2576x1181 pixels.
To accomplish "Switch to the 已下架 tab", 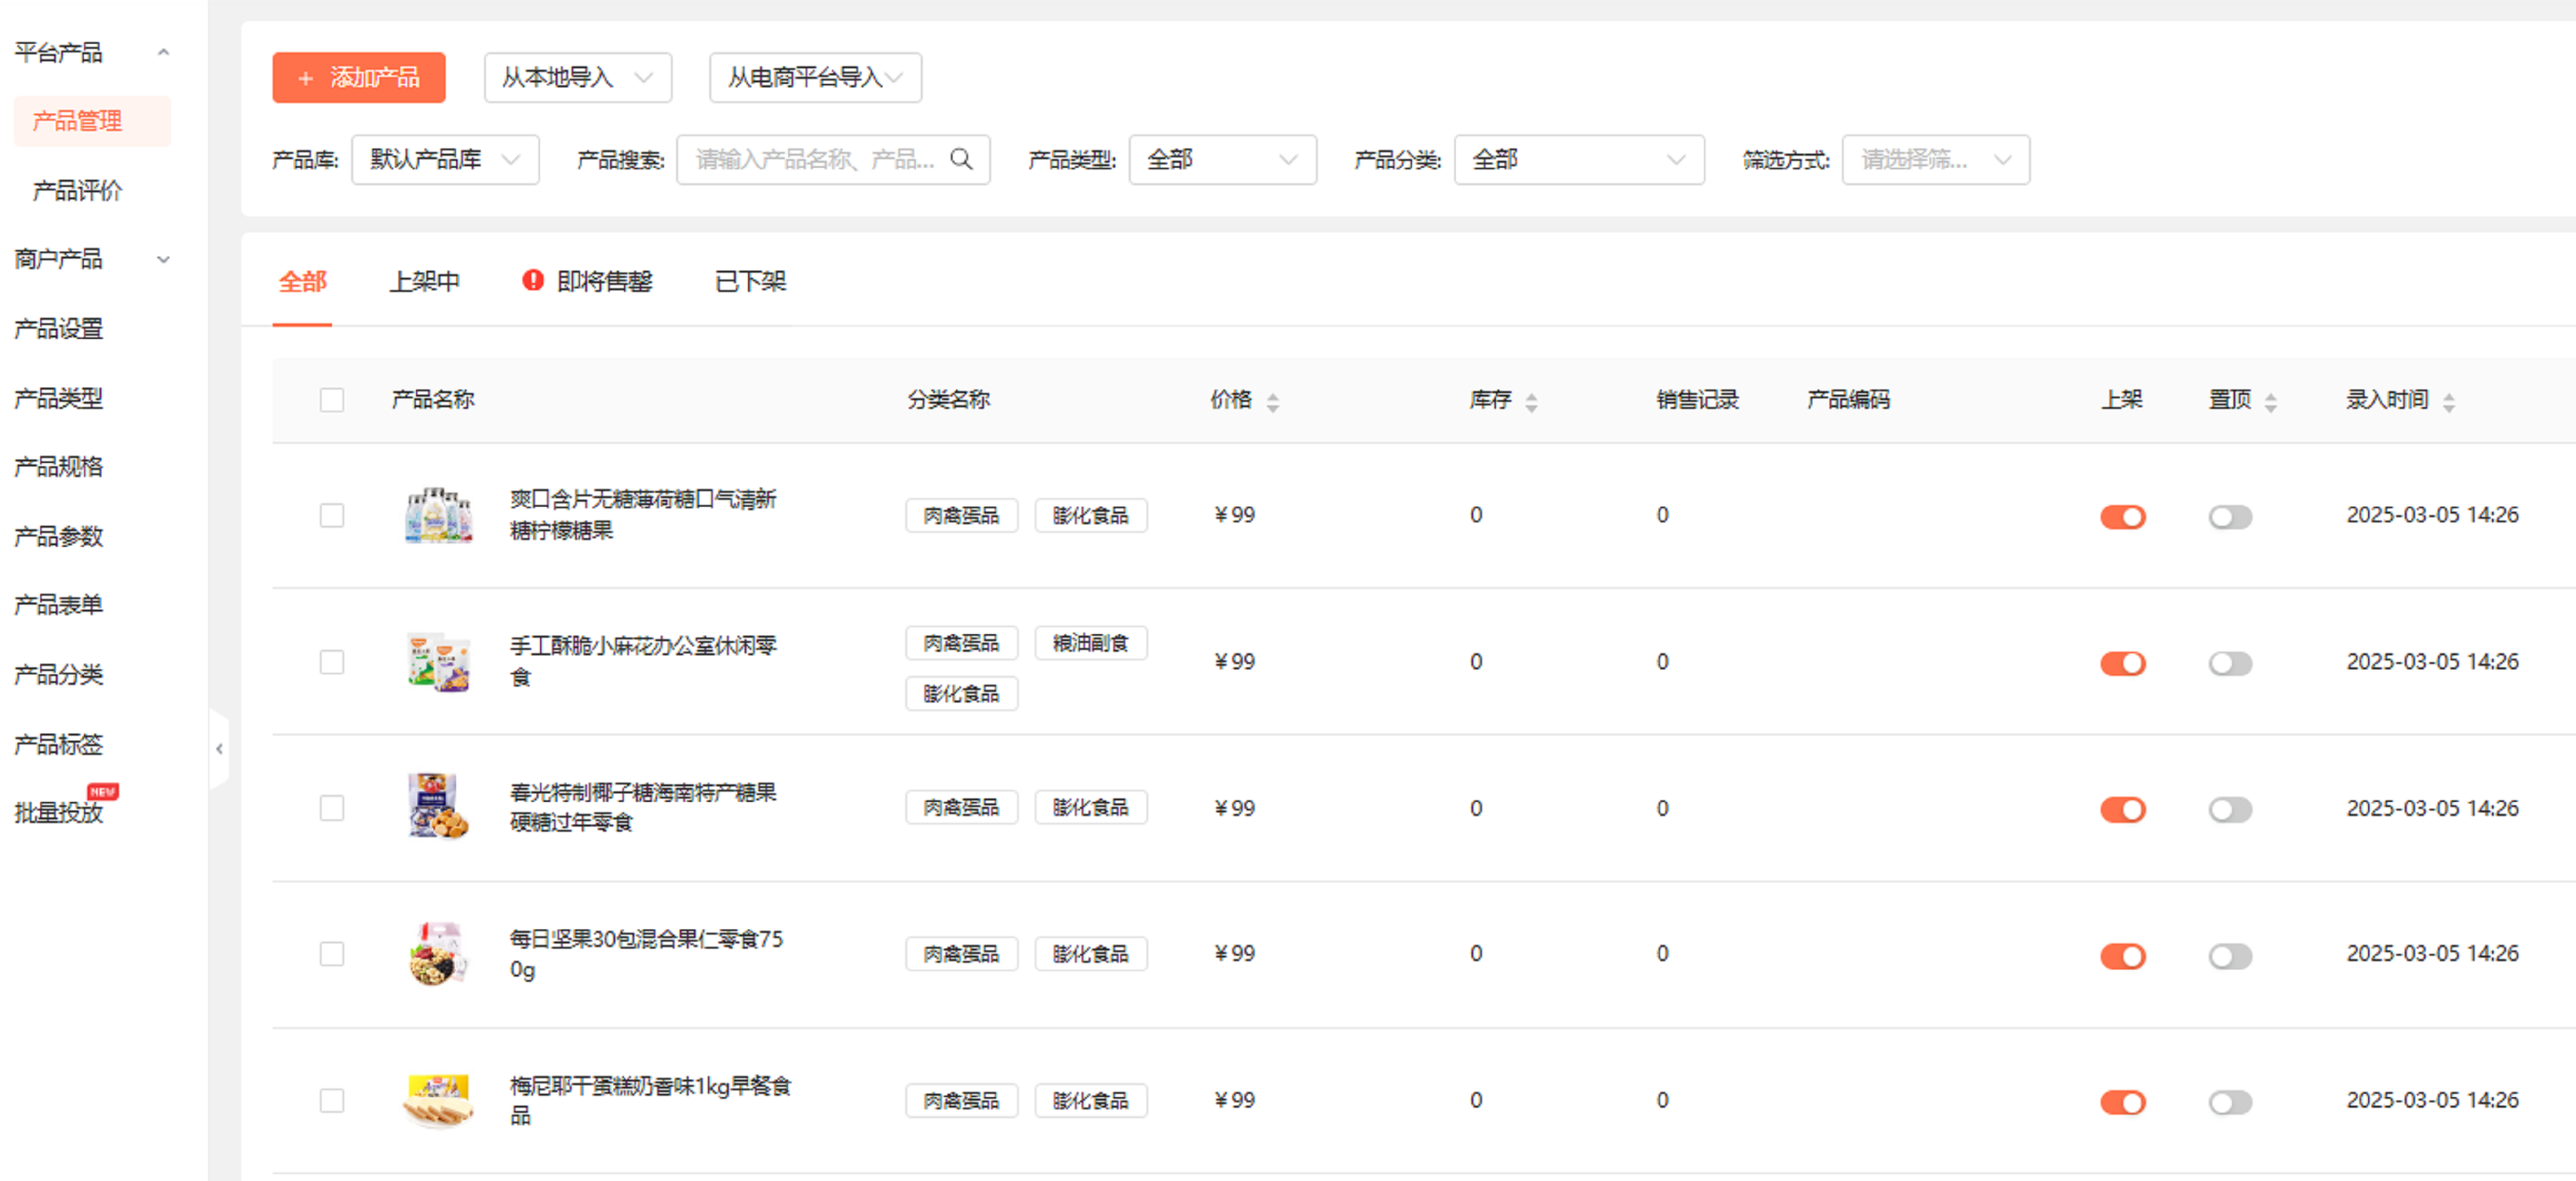I will pyautogui.click(x=750, y=282).
